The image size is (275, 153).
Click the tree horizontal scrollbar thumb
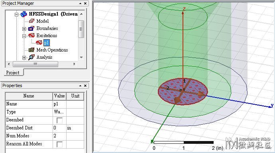35,64
